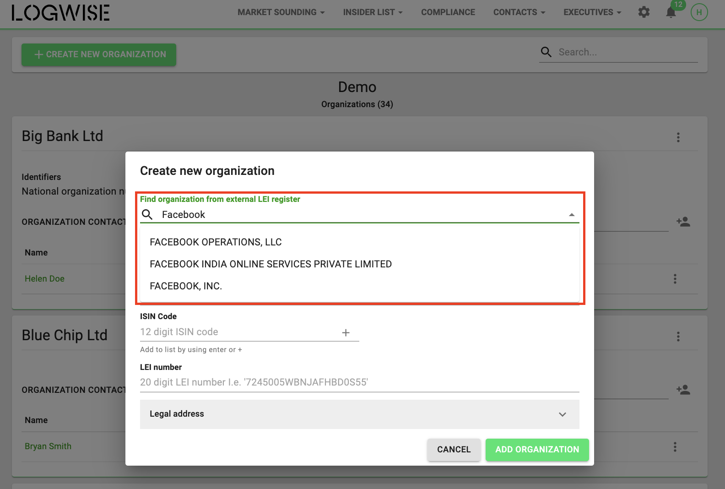This screenshot has height=489, width=725.
Task: Open the Executives menu
Action: coord(592,12)
